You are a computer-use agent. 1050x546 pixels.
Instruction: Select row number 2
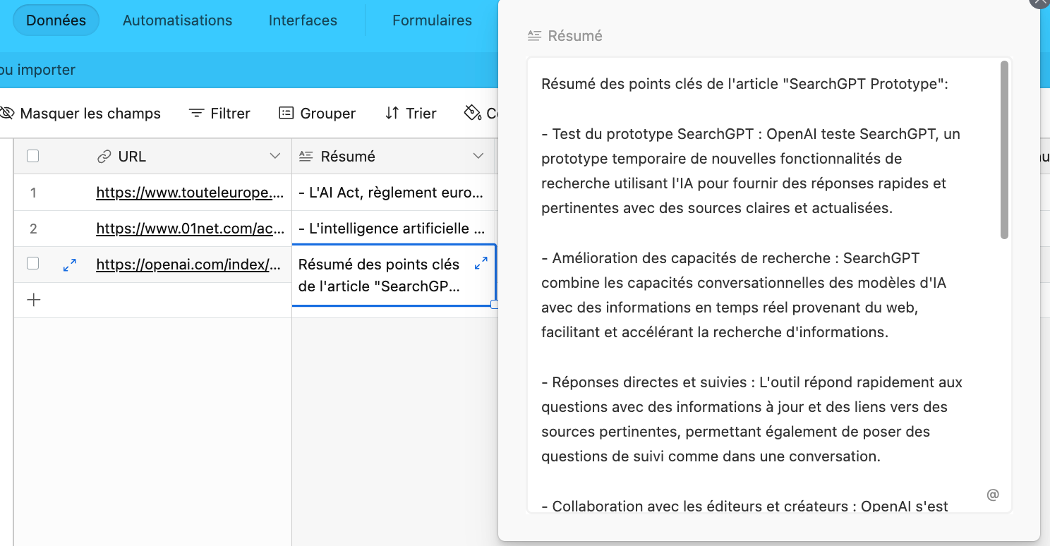pos(33,229)
